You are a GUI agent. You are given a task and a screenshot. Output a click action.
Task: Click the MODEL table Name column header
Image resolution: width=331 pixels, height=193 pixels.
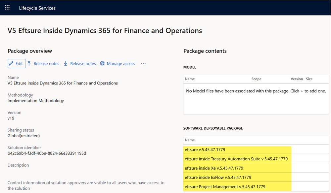click(190, 79)
